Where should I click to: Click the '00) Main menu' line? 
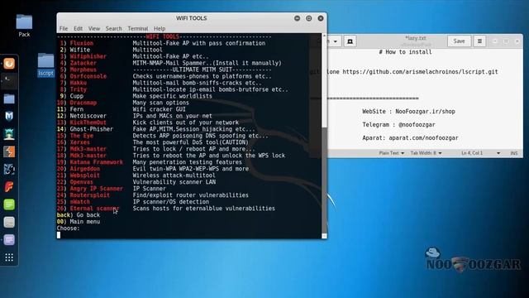click(79, 222)
